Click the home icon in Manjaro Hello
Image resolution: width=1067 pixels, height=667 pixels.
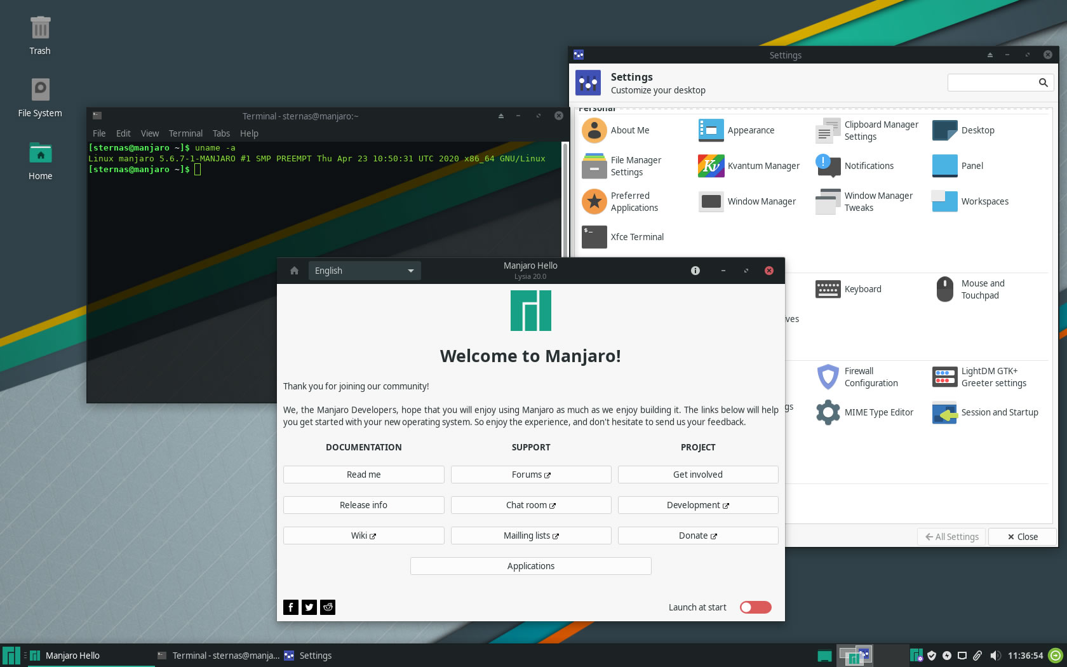point(294,271)
